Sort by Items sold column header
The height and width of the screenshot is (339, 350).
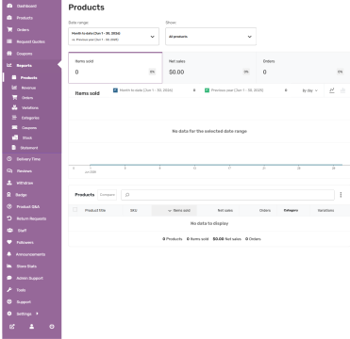click(x=175, y=210)
